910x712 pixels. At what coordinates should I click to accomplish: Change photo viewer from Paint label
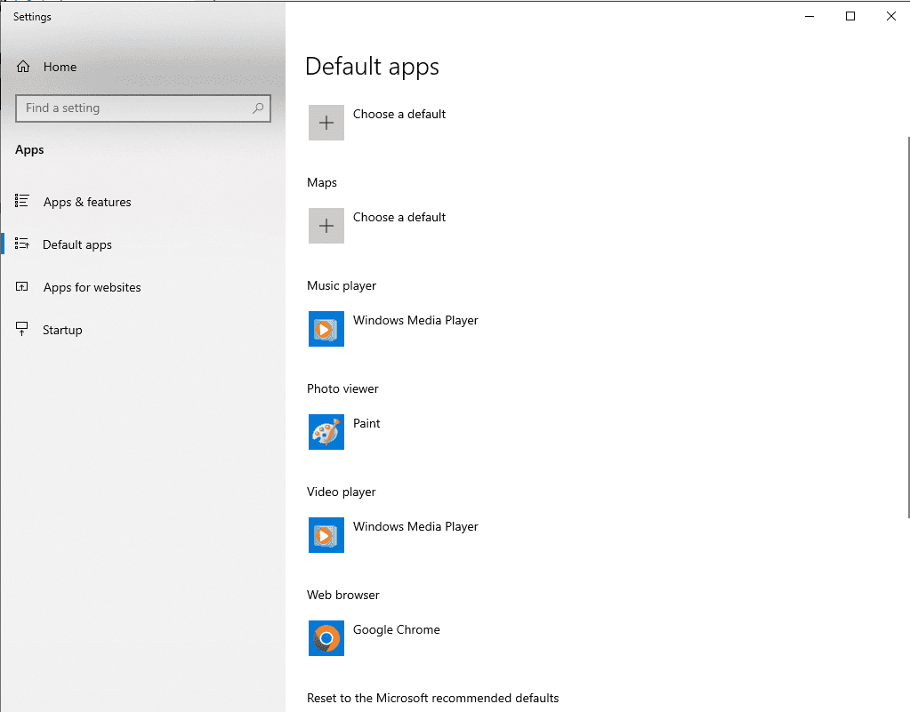[366, 423]
